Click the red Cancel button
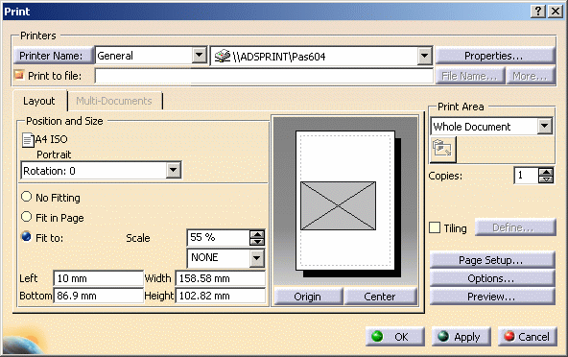 pyautogui.click(x=527, y=337)
